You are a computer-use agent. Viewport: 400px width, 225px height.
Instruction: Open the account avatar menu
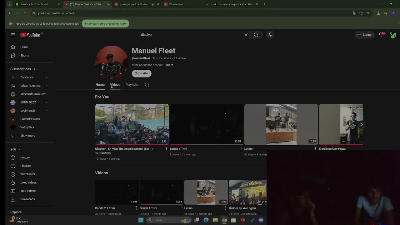coord(393,35)
